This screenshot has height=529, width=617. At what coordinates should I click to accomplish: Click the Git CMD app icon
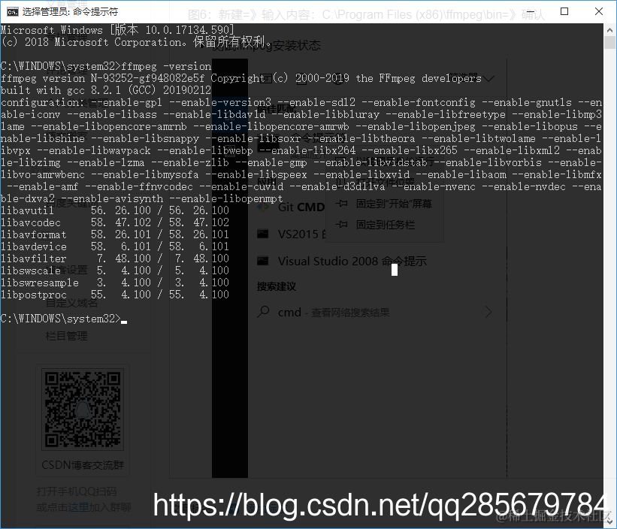[263, 207]
